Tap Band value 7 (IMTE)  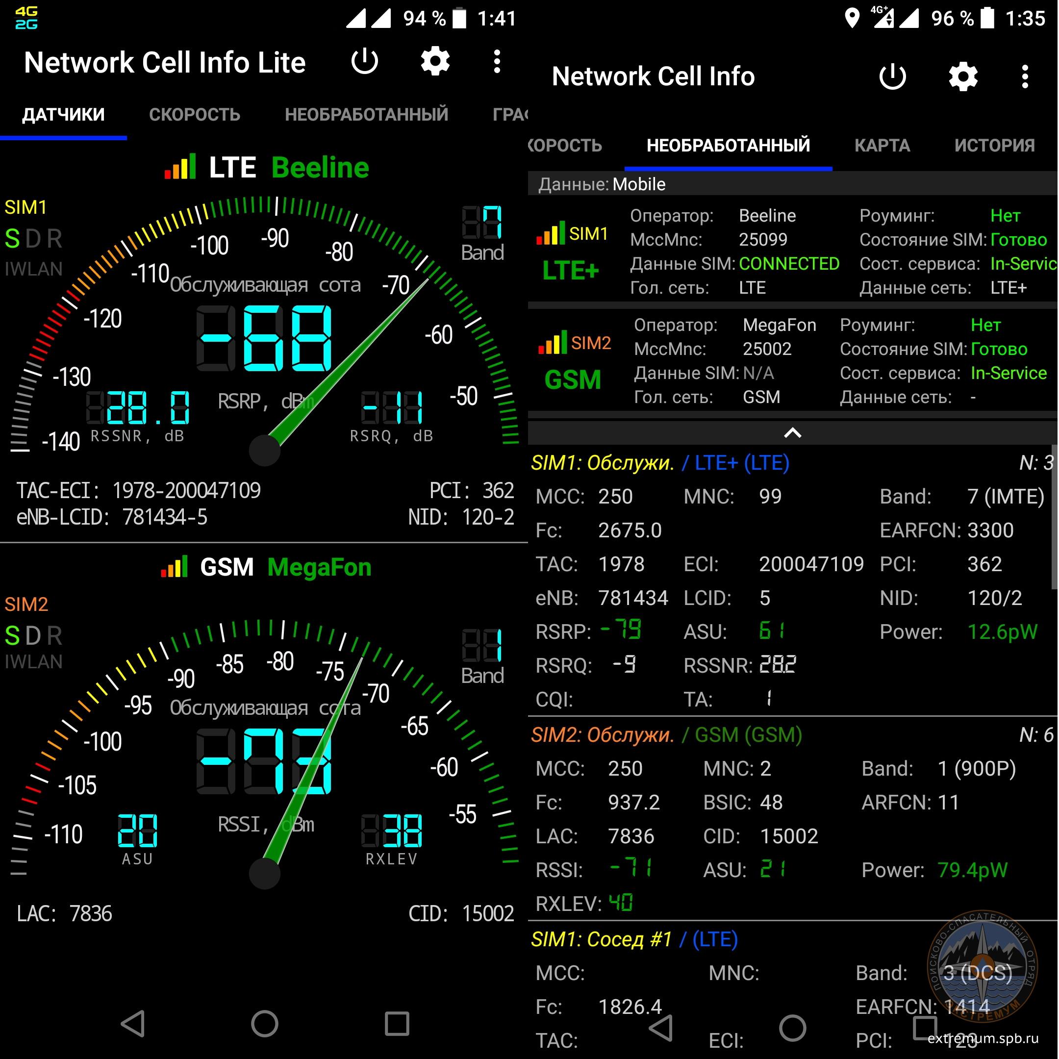point(1006,497)
